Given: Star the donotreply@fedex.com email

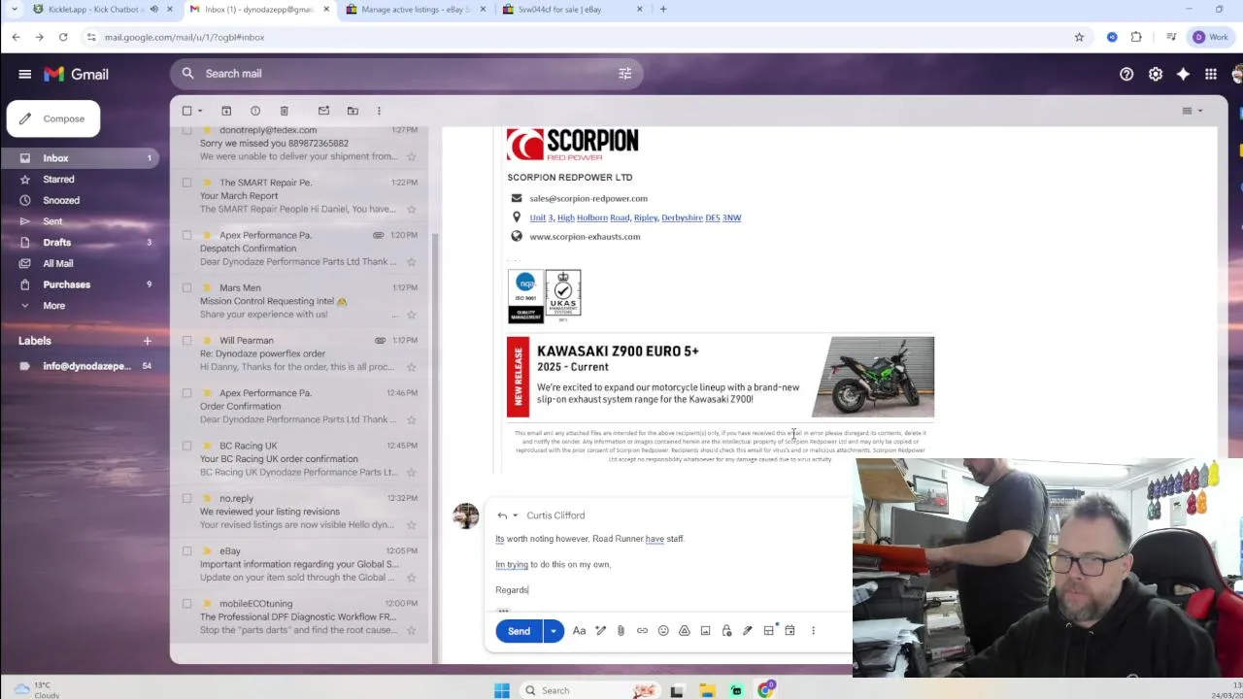Looking at the screenshot, I should [x=412, y=156].
